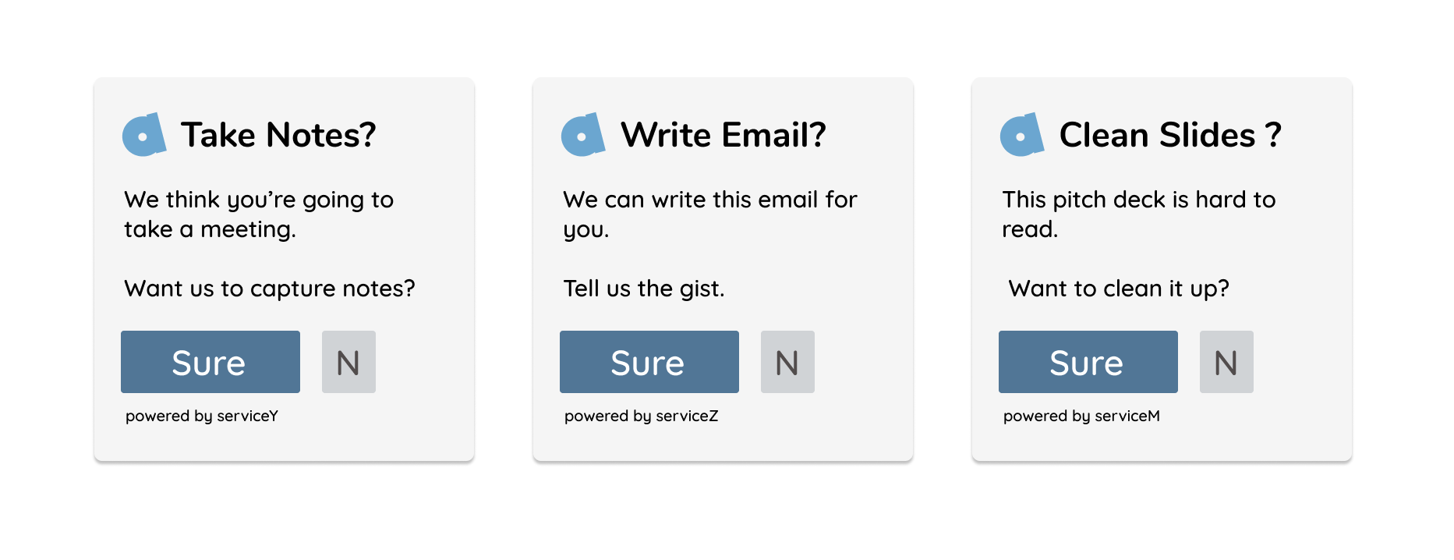Screen dimensions: 1454x560
Task: Click the Write Email? heading
Action: [x=723, y=135]
